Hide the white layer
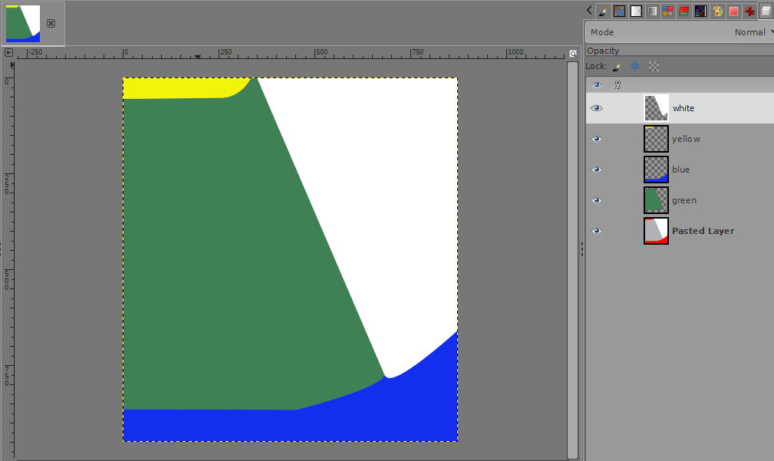Image resolution: width=774 pixels, height=461 pixels. click(596, 108)
